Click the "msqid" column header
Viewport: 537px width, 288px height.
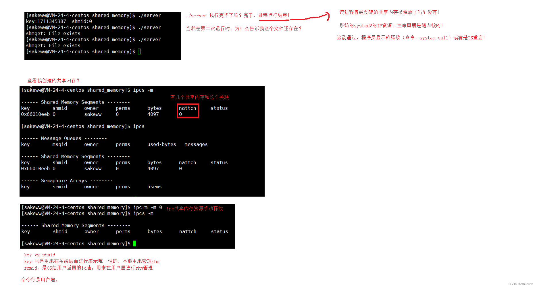pyautogui.click(x=60, y=144)
